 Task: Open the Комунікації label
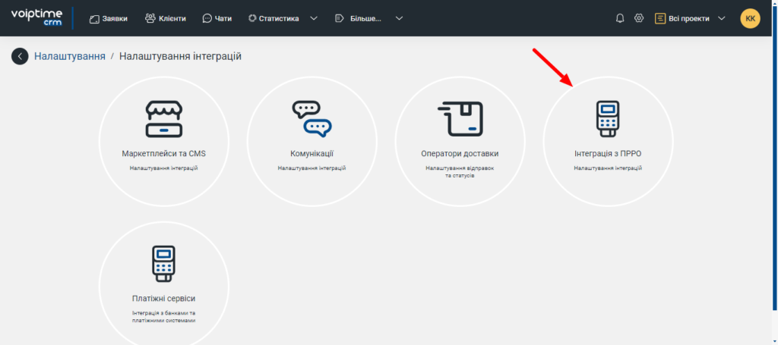click(312, 154)
